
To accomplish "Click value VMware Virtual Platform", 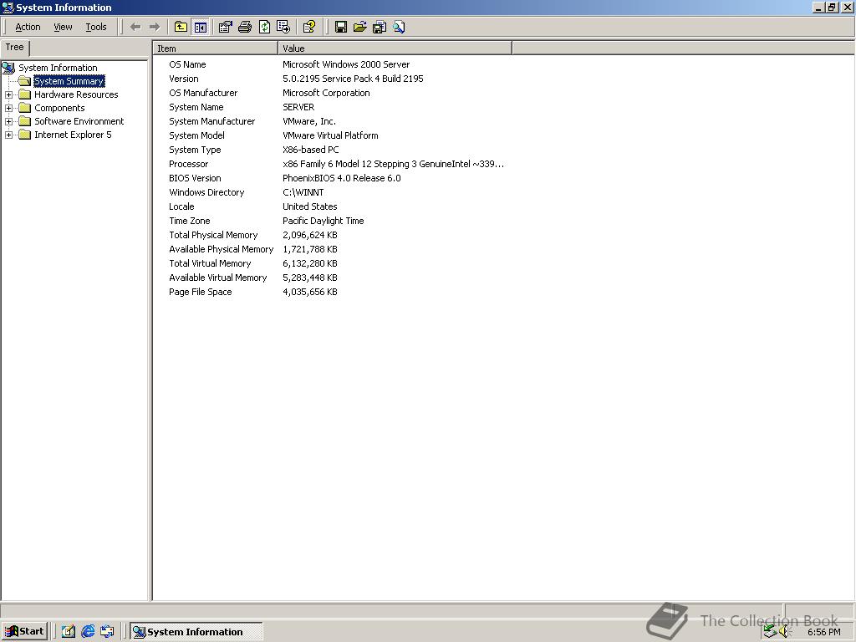I will tap(330, 135).
